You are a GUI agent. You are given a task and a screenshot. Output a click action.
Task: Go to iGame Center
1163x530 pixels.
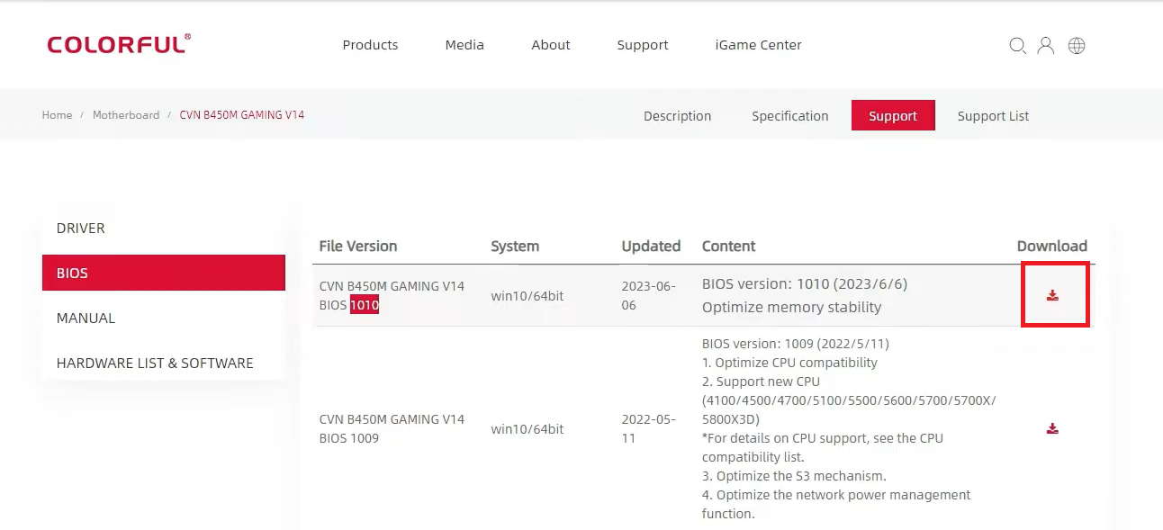pyautogui.click(x=758, y=45)
